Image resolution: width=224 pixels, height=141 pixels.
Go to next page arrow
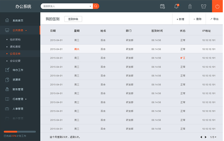coord(205,137)
